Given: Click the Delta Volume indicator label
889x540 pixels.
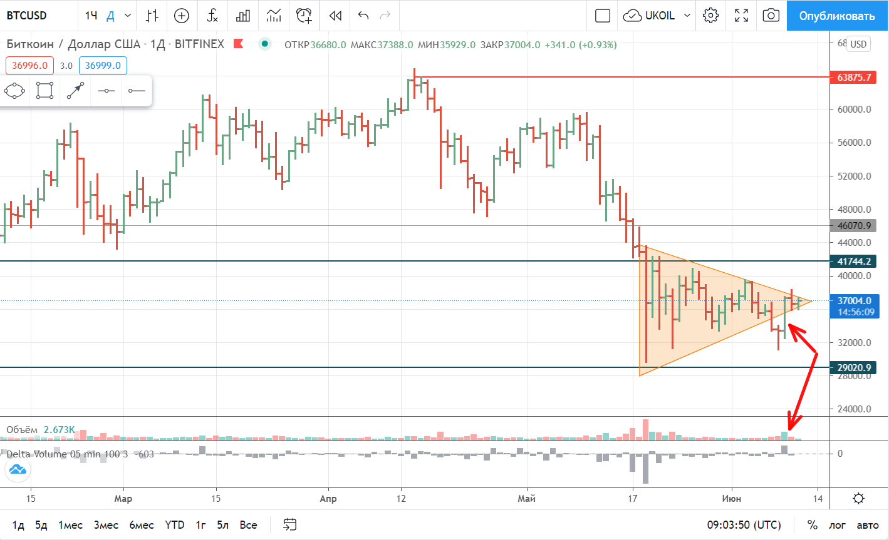Looking at the screenshot, I should point(66,454).
